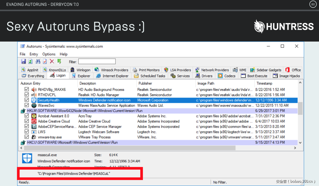Image resolution: width=319 pixels, height=186 pixels.
Task: Uncheck the SecurityHealth autorun entry
Action: pos(27,100)
